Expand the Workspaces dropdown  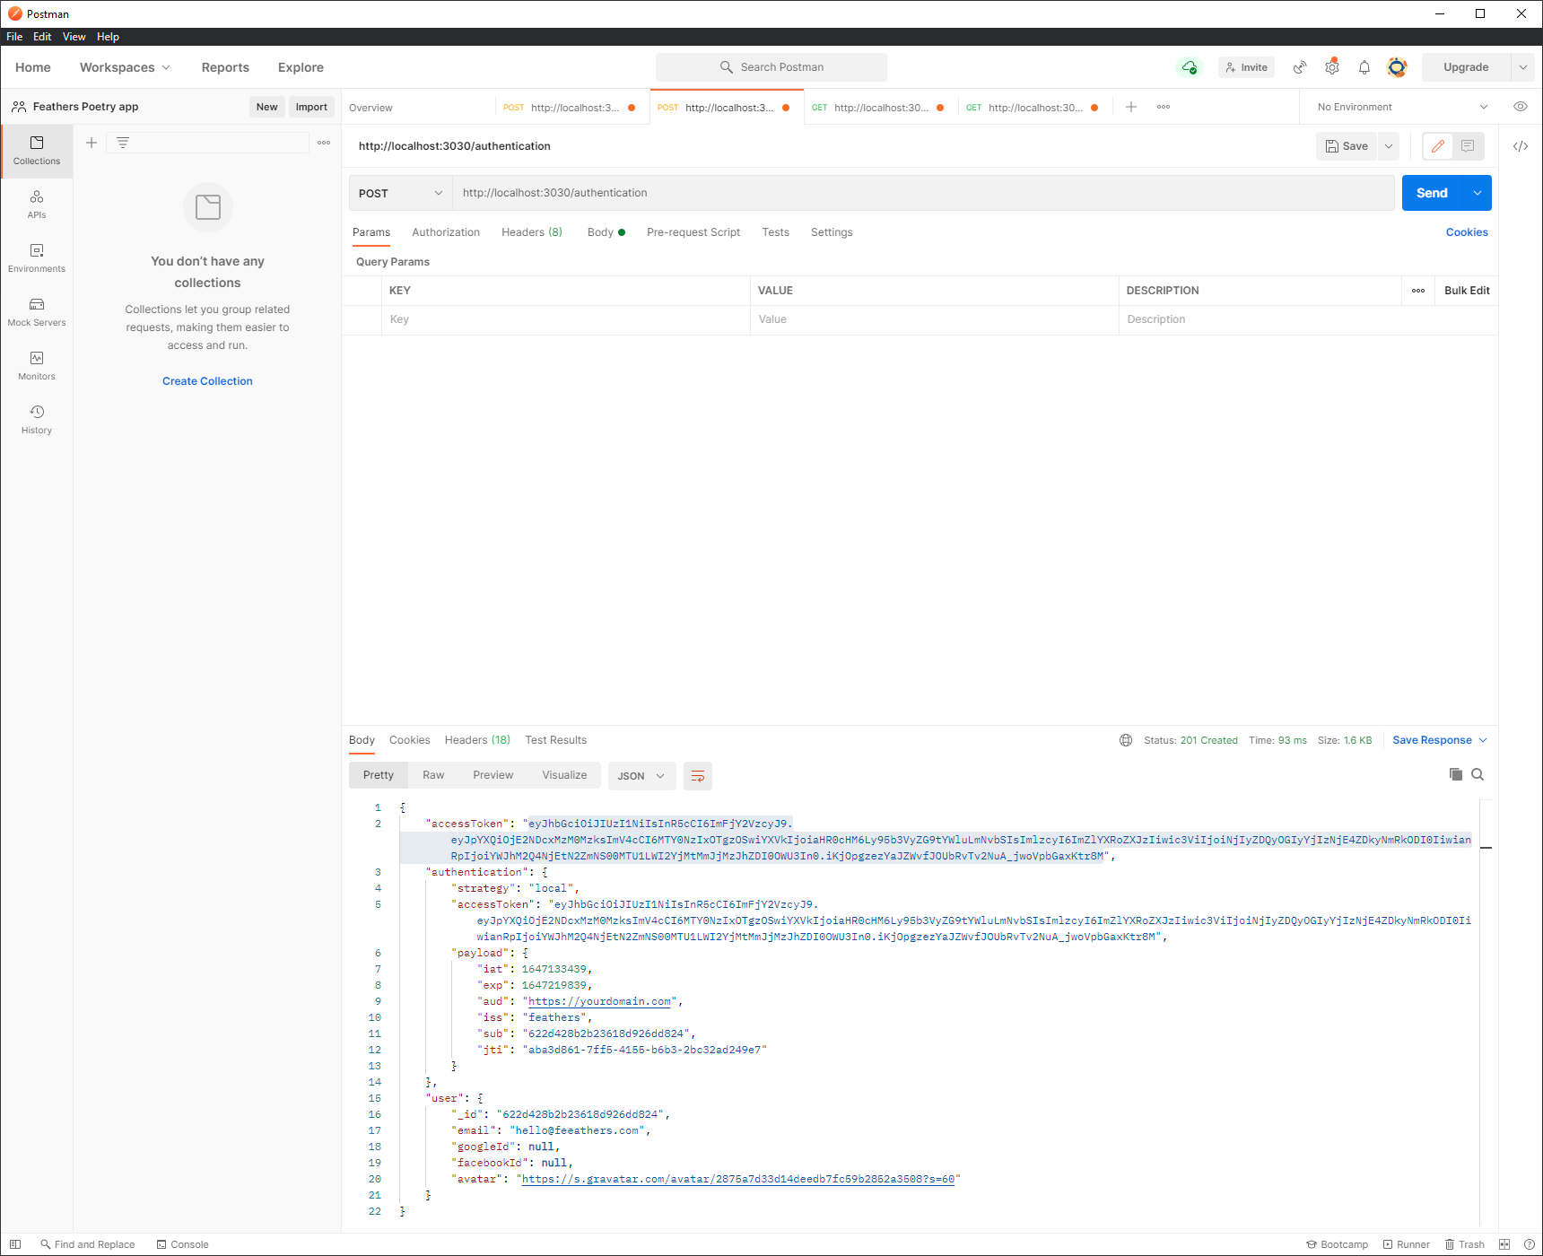(125, 67)
